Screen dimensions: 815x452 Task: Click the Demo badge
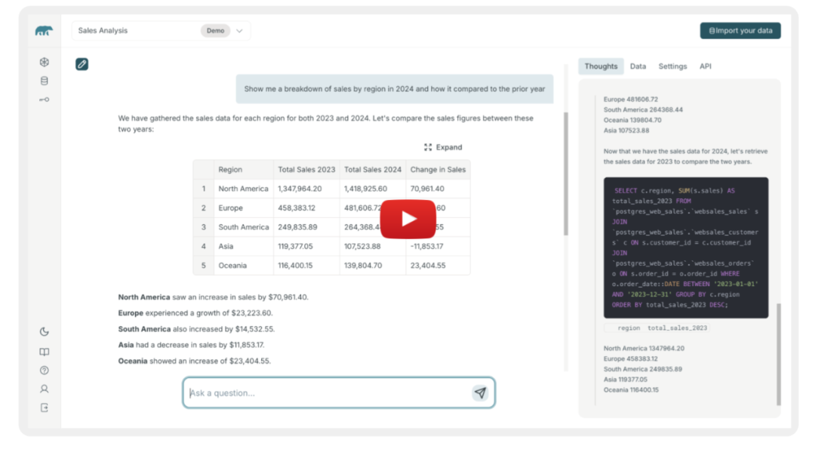coord(215,31)
